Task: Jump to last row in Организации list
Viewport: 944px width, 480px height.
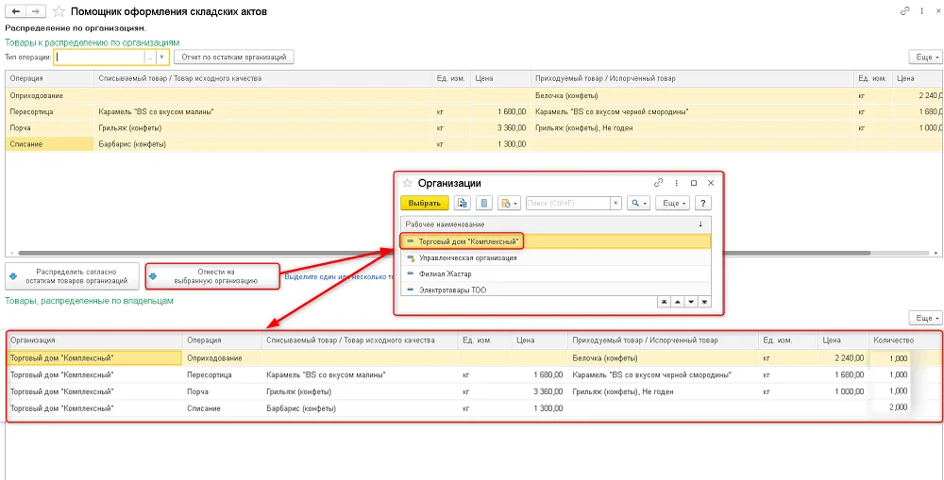Action: pyautogui.click(x=704, y=302)
